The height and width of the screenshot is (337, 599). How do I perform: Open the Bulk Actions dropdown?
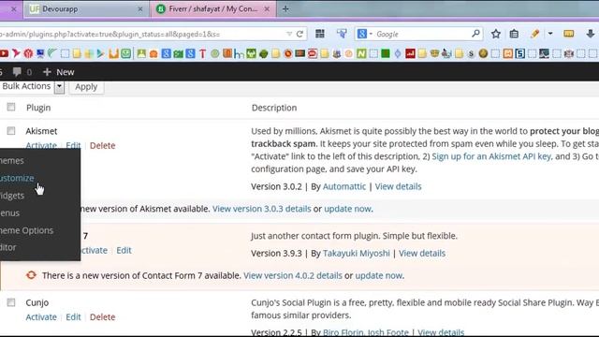point(32,87)
